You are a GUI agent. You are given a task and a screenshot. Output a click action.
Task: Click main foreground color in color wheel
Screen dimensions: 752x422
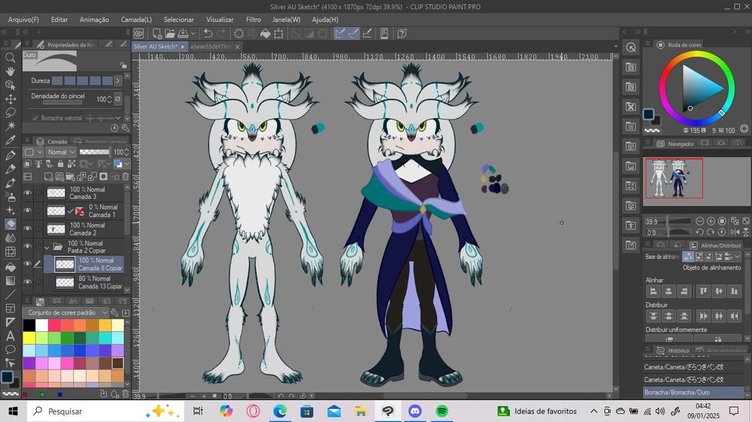(x=648, y=114)
